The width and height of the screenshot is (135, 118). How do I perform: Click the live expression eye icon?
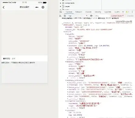tap(91, 16)
